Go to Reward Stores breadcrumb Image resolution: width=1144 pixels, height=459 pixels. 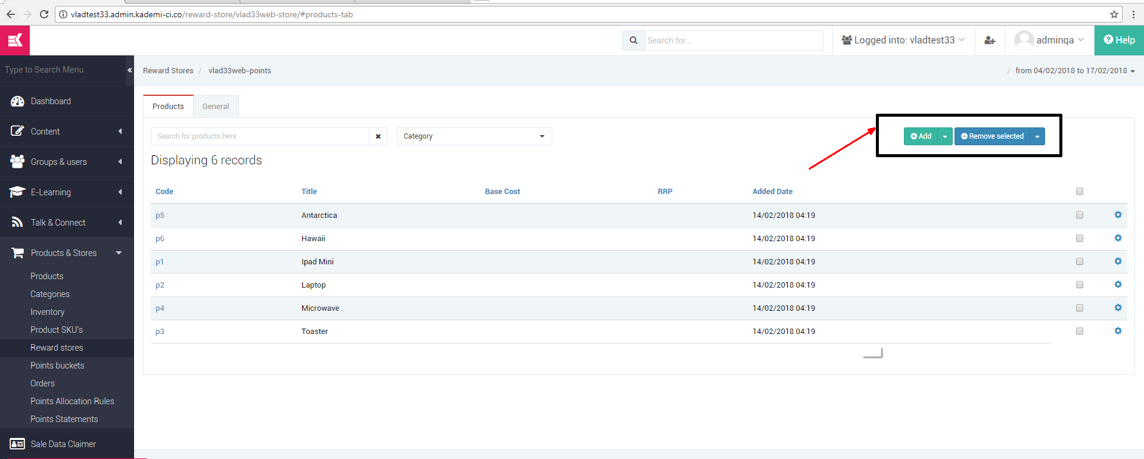pyautogui.click(x=168, y=70)
